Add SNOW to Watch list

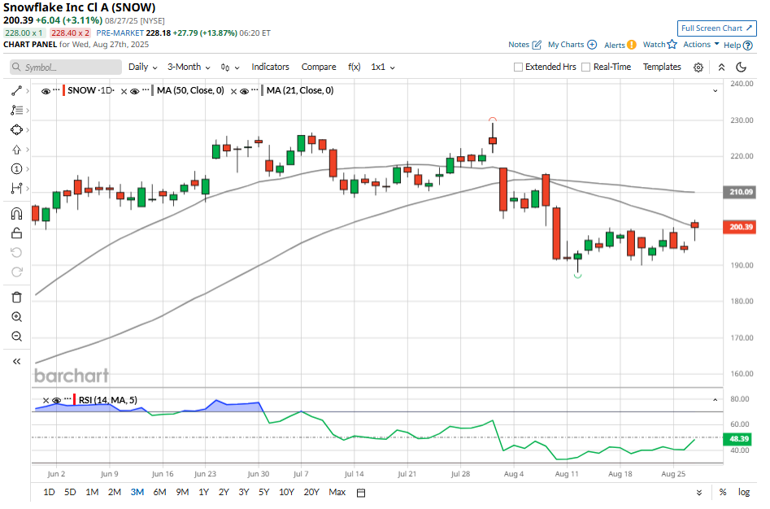click(x=660, y=45)
